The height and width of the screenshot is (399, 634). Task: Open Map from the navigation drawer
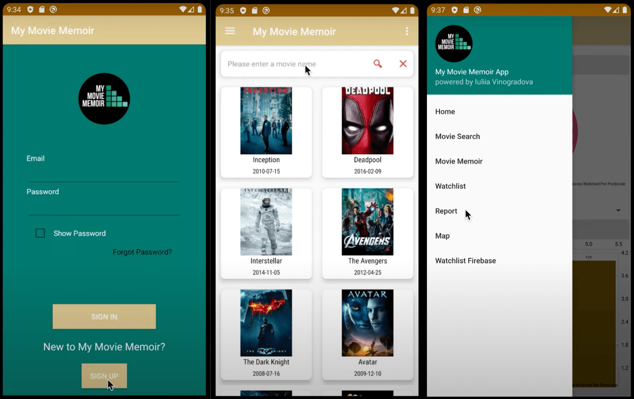click(499, 236)
